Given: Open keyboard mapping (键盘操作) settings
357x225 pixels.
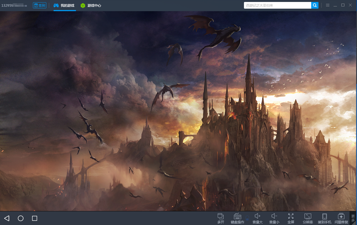Looking at the screenshot, I should click(238, 218).
